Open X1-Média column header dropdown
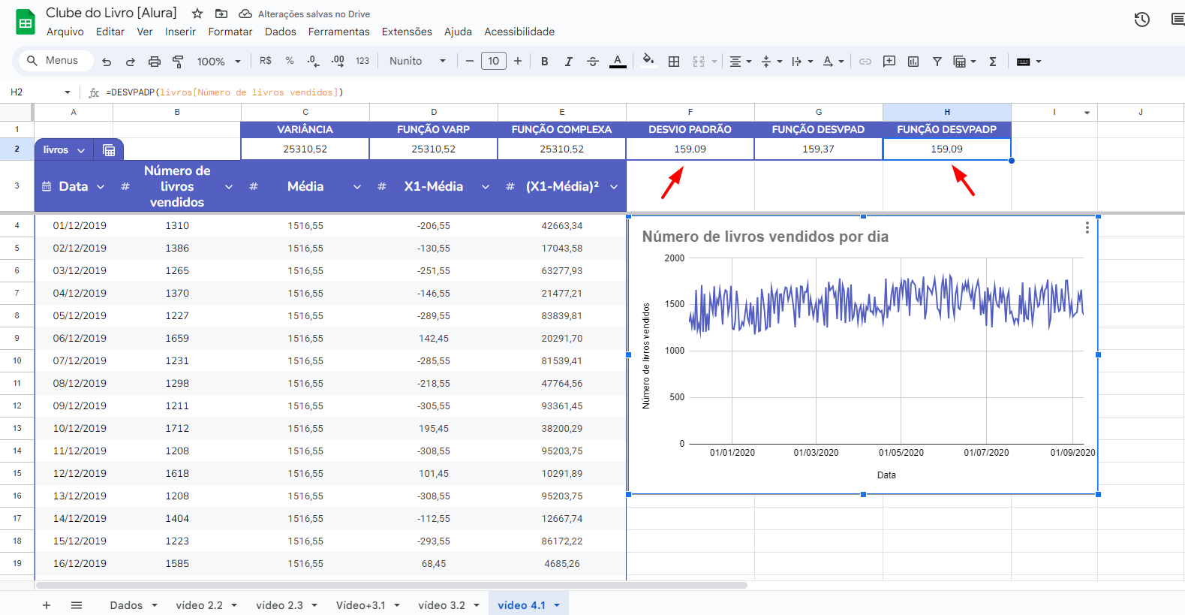1185x615 pixels. [x=486, y=186]
